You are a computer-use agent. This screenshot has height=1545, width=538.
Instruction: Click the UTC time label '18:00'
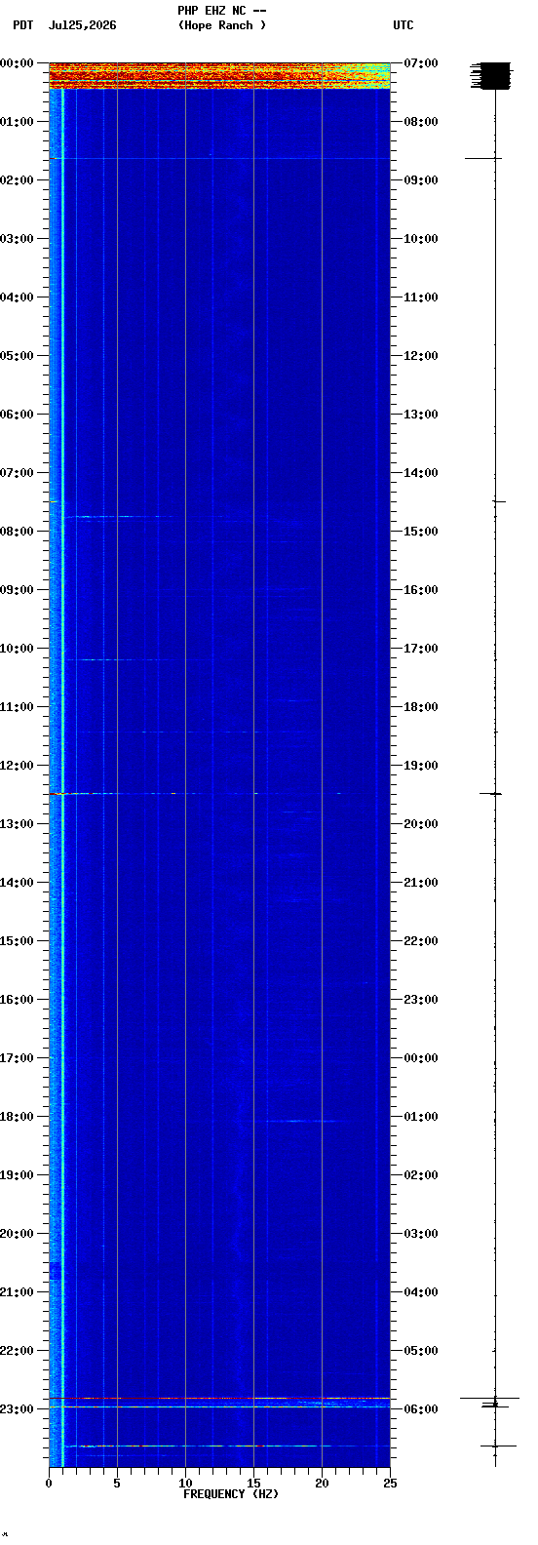click(421, 707)
